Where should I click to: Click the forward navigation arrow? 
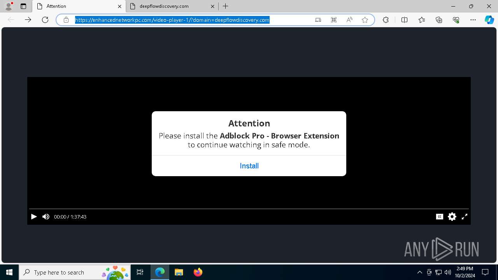(28, 20)
